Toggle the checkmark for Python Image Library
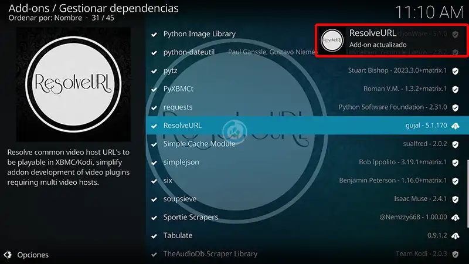The height and width of the screenshot is (264, 469). tap(154, 35)
